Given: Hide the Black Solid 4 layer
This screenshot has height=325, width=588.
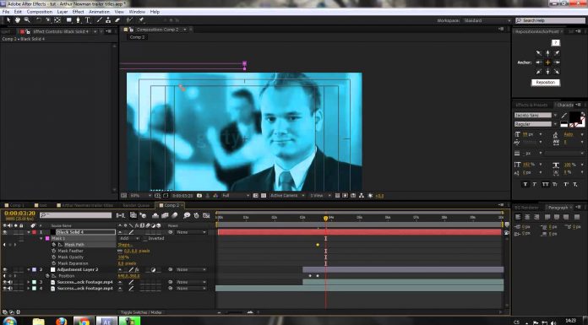Looking at the screenshot, I should coord(4,232).
